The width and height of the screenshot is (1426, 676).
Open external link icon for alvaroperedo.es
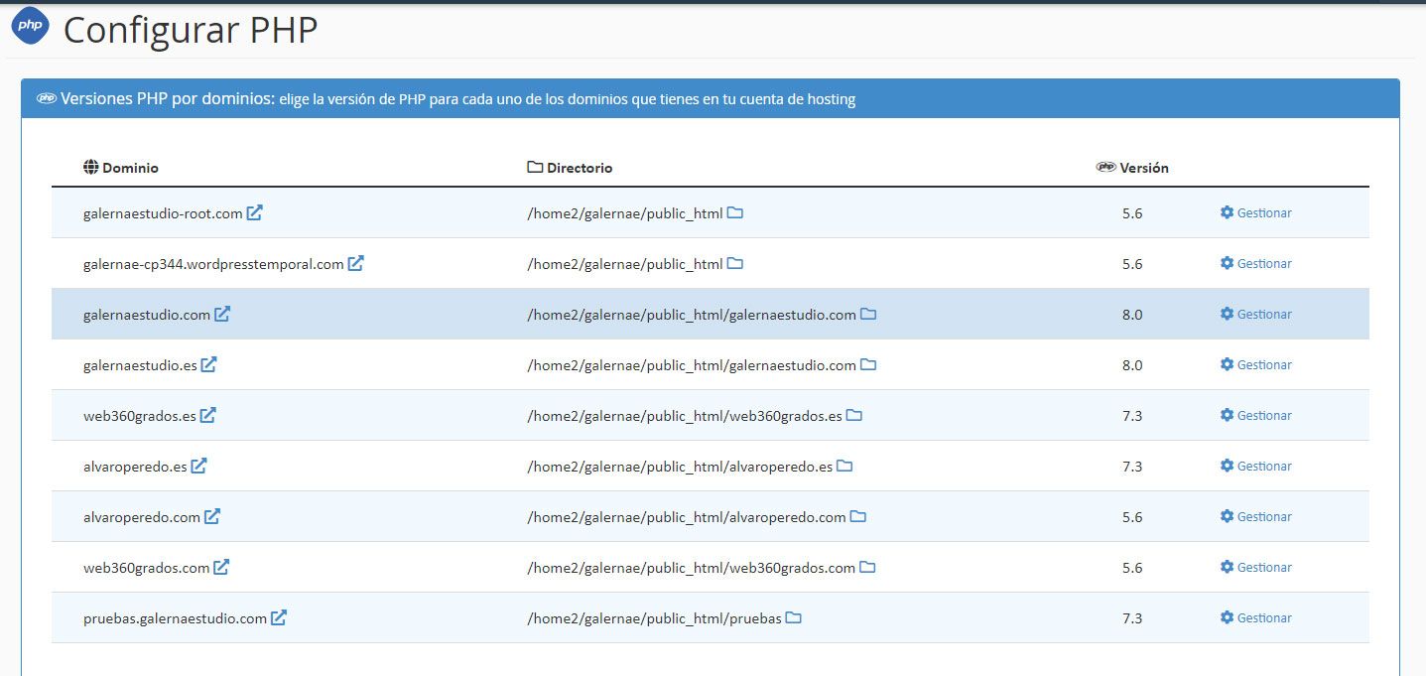[x=199, y=466]
